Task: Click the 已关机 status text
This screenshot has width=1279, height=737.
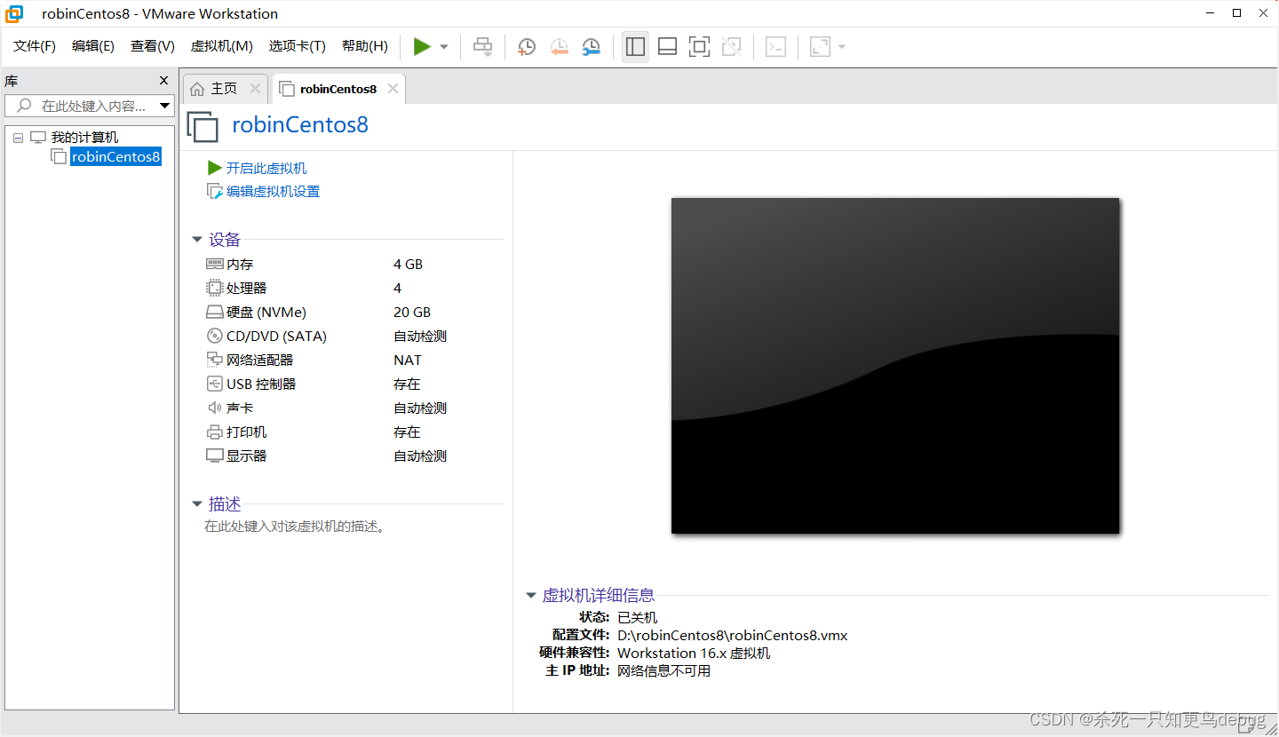Action: (x=638, y=618)
